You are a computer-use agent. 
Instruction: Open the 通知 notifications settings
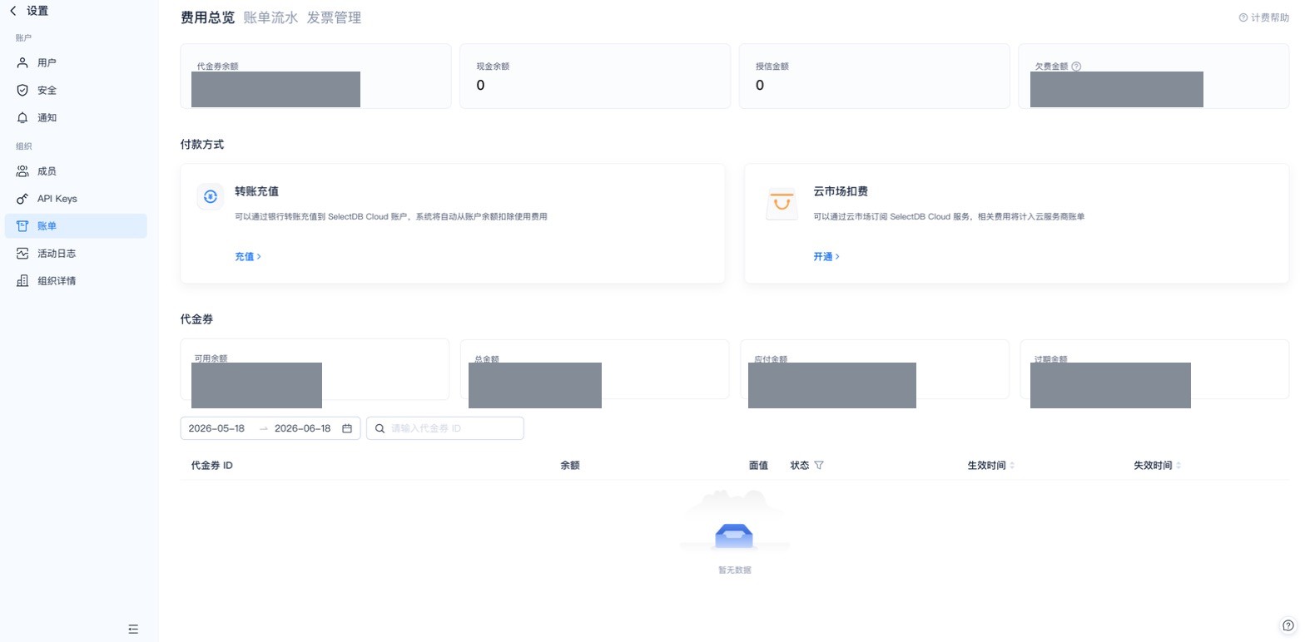coord(76,117)
